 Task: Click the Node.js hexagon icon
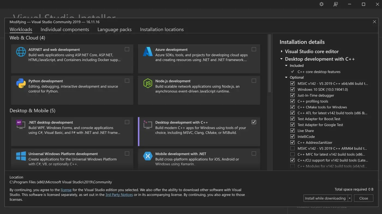click(x=148, y=83)
